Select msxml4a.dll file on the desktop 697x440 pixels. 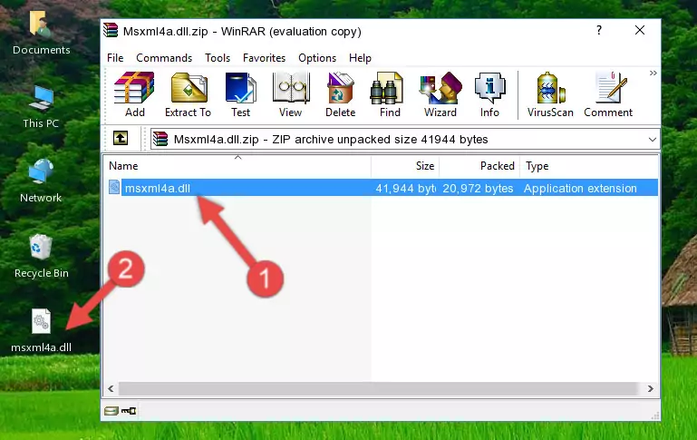coord(41,331)
